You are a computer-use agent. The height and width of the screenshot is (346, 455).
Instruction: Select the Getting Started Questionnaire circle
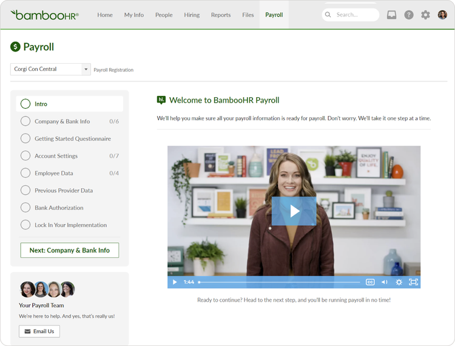click(25, 138)
